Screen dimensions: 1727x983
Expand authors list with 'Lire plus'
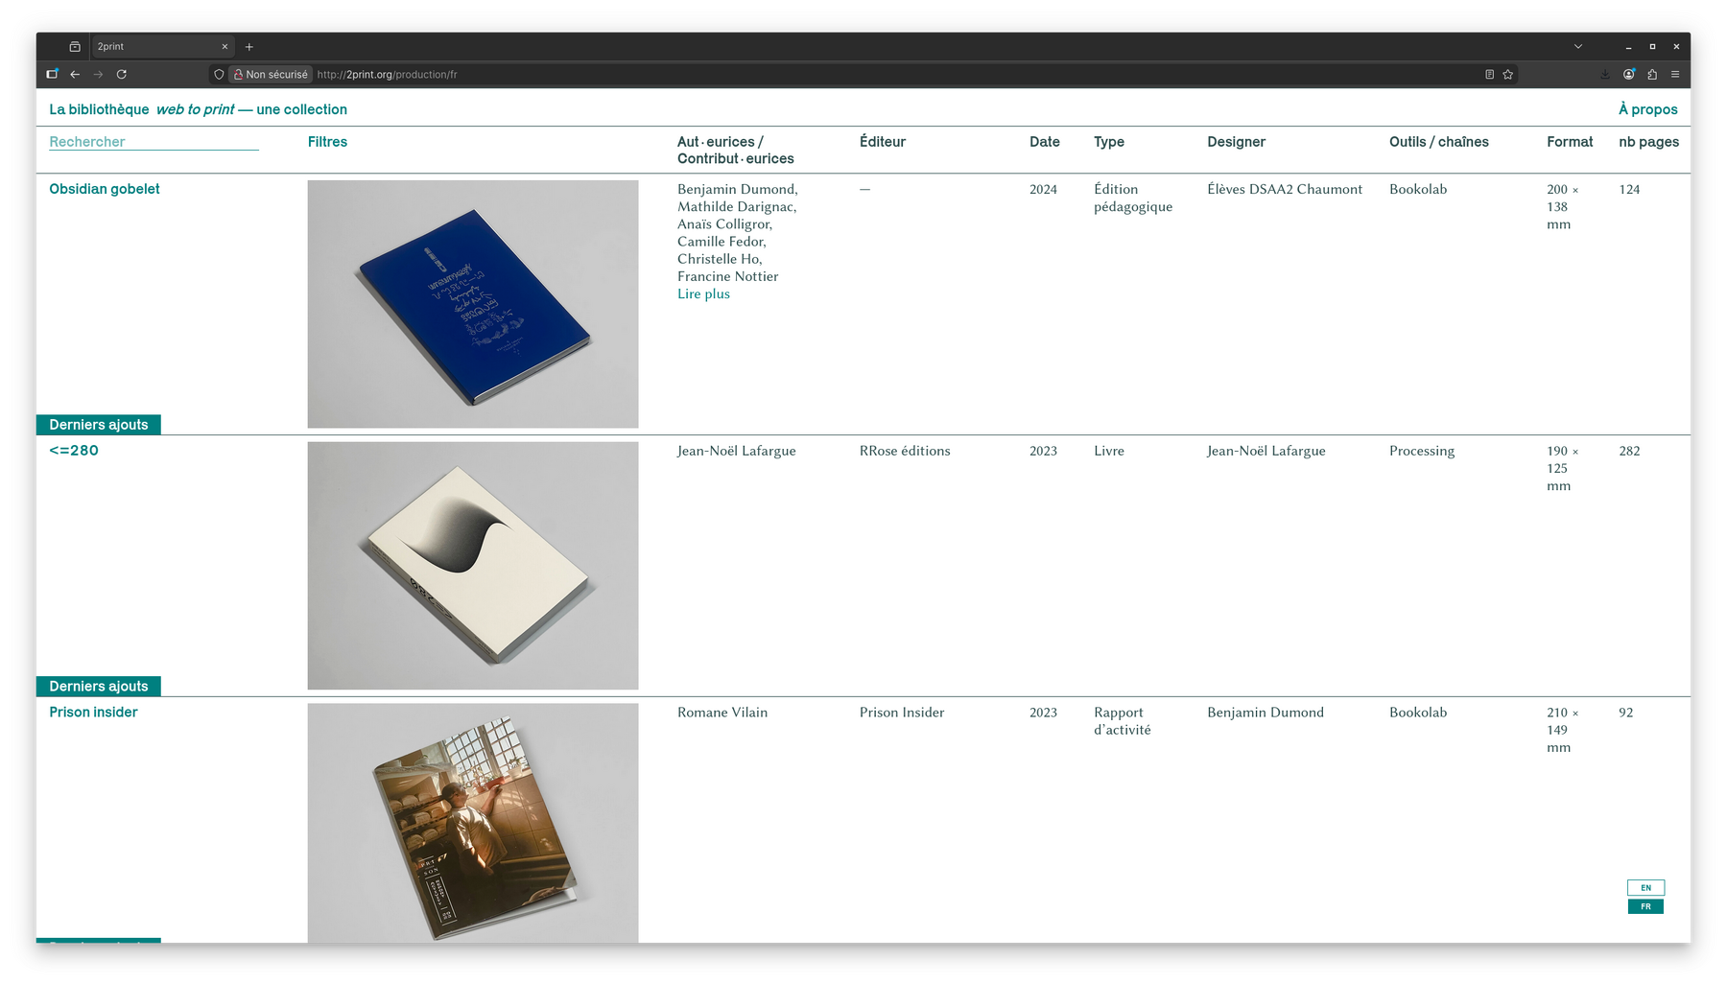(x=703, y=294)
